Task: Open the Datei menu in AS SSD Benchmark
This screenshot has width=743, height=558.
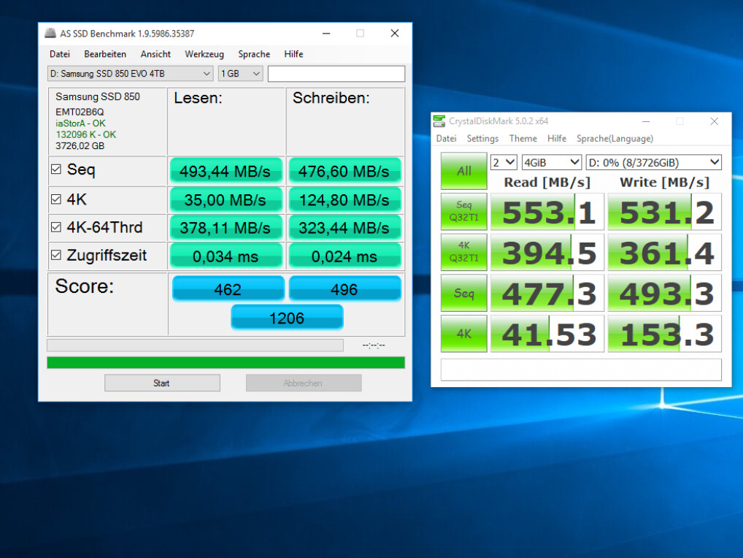Action: 60,54
